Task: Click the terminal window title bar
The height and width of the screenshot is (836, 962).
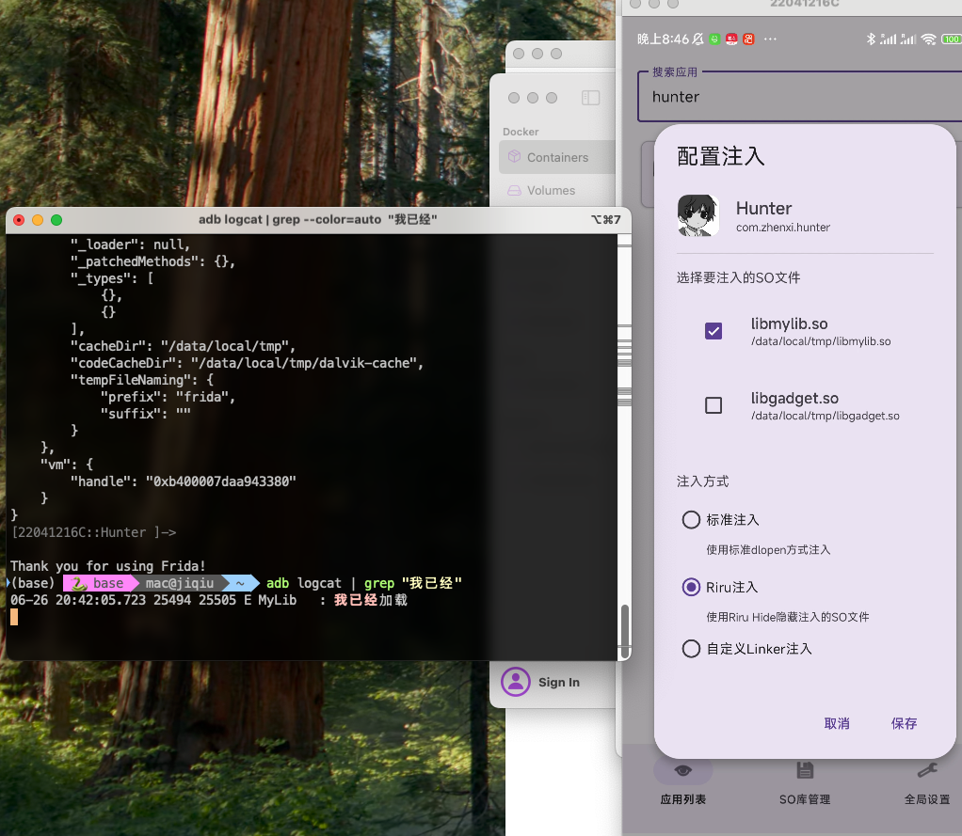Action: pyautogui.click(x=317, y=220)
